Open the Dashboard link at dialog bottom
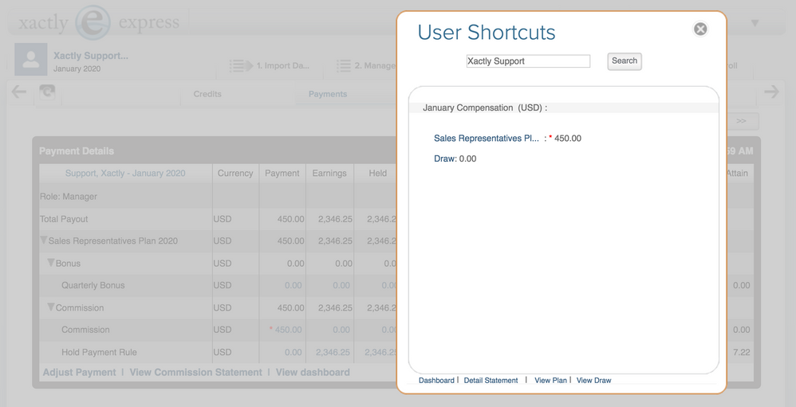The image size is (796, 407). click(x=436, y=380)
